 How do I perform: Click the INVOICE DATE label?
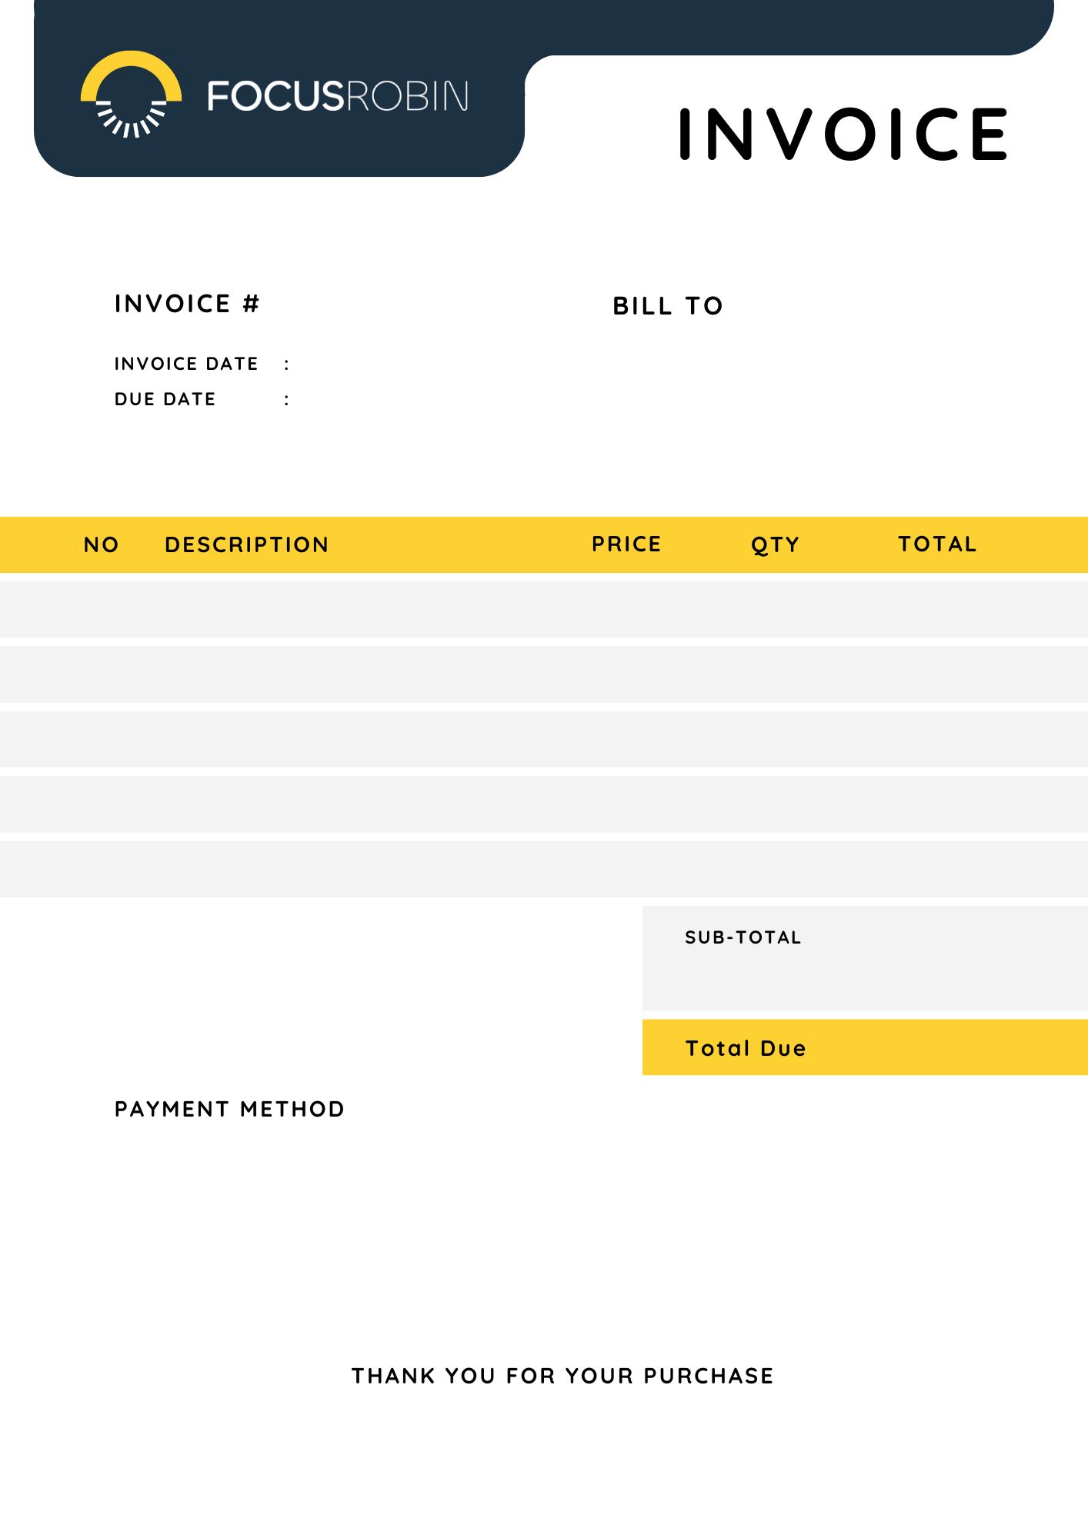[x=186, y=364]
